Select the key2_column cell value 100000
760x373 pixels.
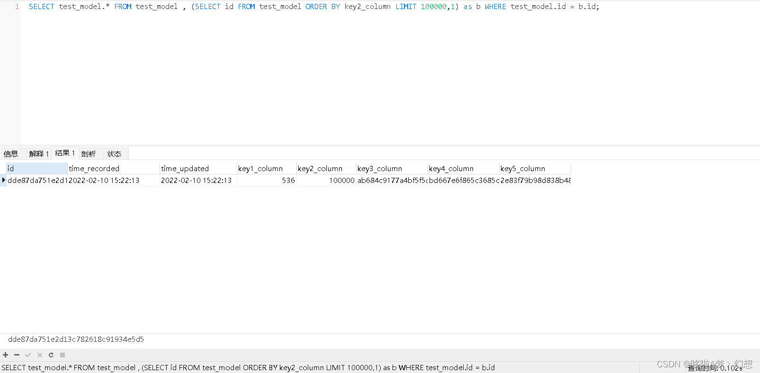tap(326, 180)
